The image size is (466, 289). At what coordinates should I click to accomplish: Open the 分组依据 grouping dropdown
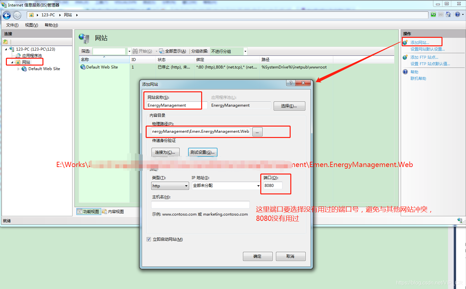coord(245,51)
